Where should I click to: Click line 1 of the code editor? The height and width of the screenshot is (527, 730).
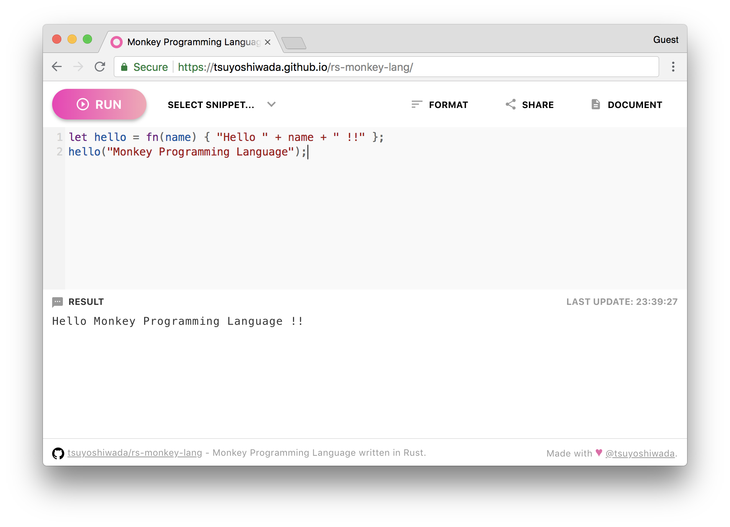tap(226, 137)
